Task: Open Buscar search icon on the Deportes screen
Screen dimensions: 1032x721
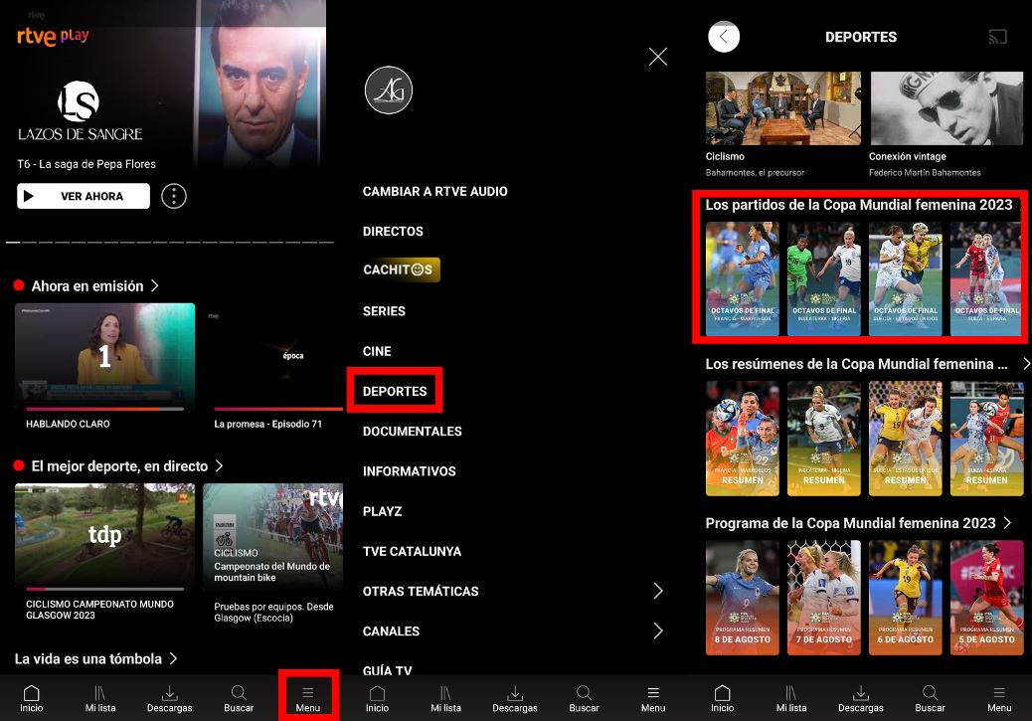Action: pos(930,697)
